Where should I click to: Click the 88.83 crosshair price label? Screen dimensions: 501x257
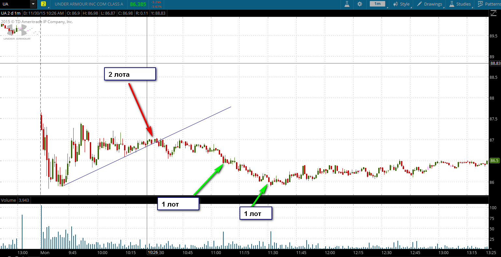point(495,63)
